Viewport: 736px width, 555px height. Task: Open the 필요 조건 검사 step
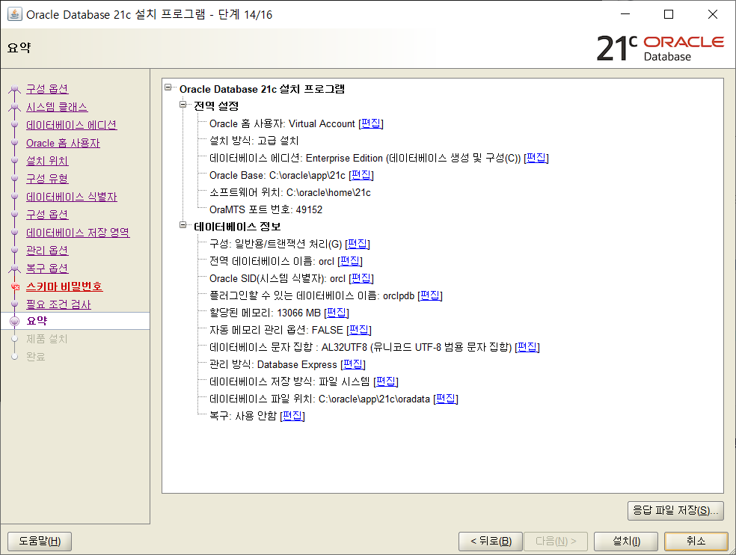tap(58, 304)
